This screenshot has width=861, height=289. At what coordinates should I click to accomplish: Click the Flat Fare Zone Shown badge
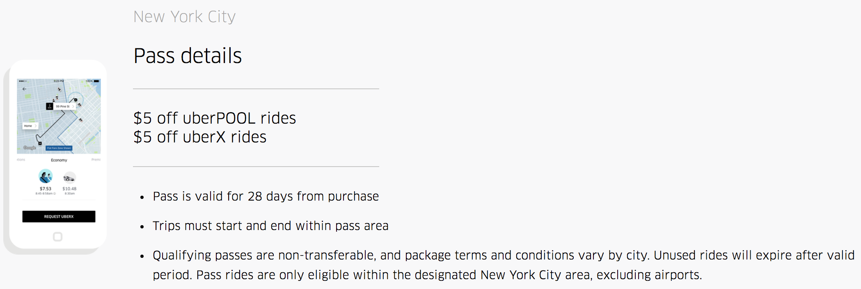[x=59, y=148]
